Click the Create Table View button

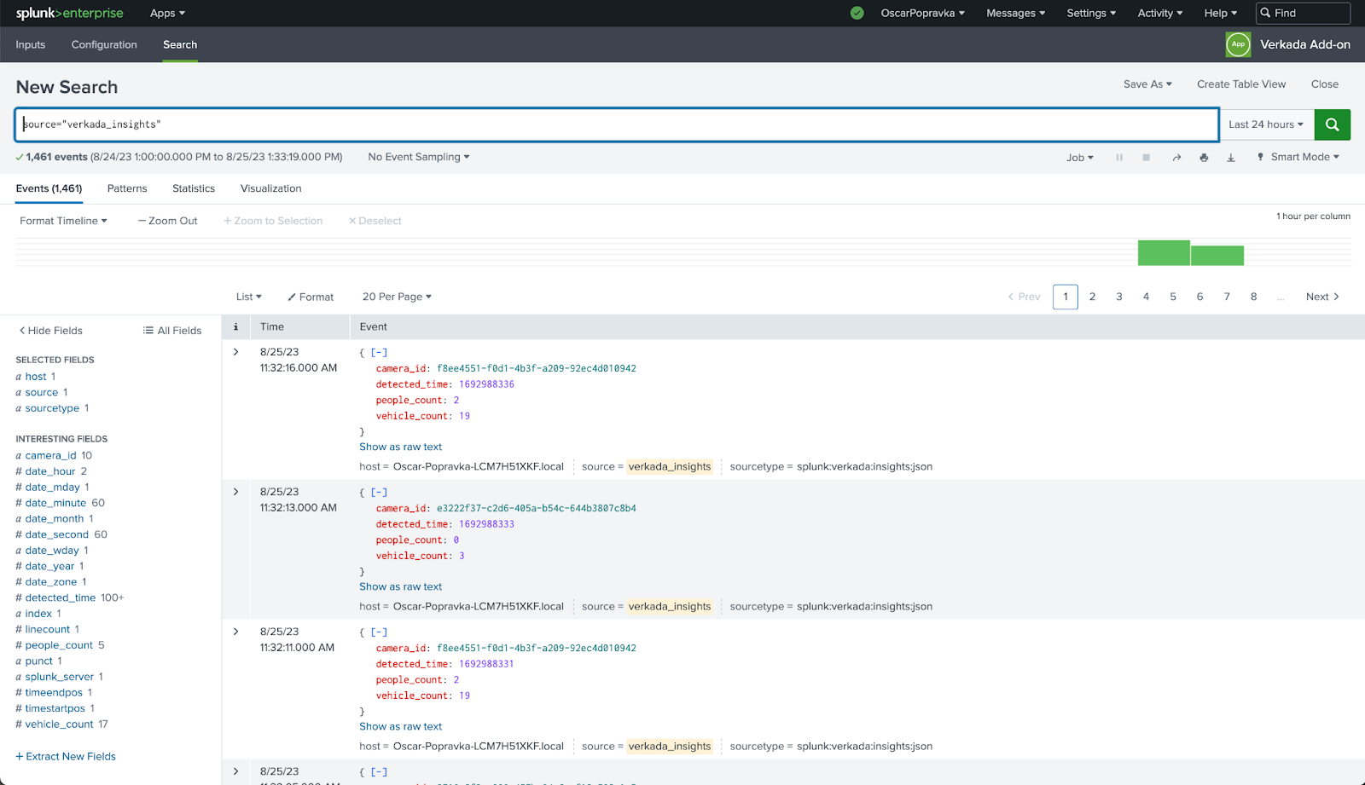pyautogui.click(x=1240, y=84)
